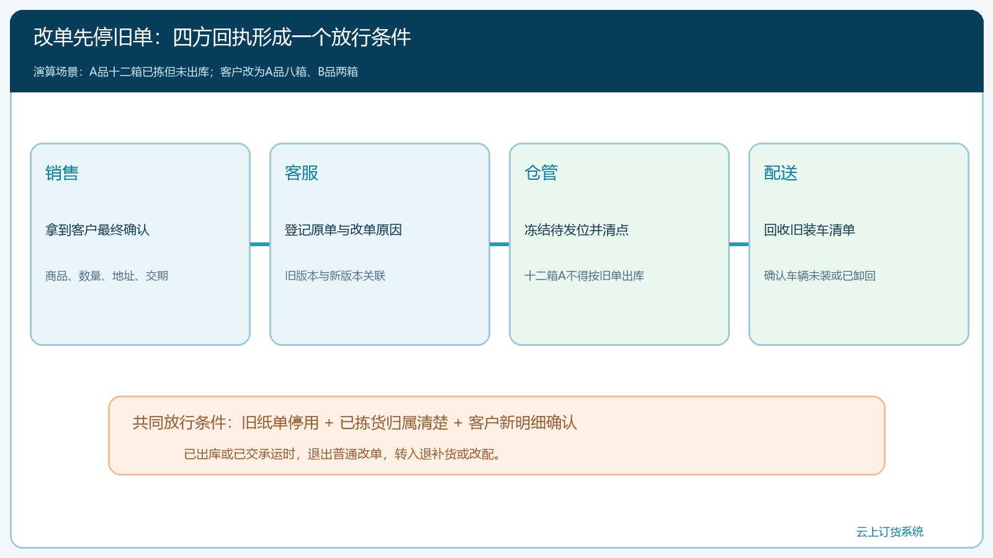Click the 客服 card heading

[x=302, y=173]
